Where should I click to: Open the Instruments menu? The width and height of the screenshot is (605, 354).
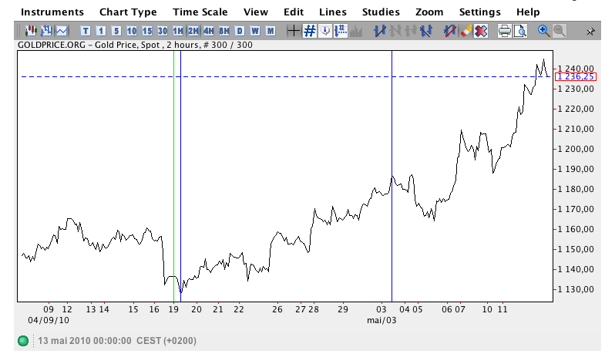(52, 12)
